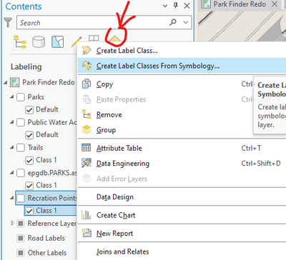Viewport: 286px width, 260px height.
Task: Click the Create Chart bar icon
Action: coord(87,215)
